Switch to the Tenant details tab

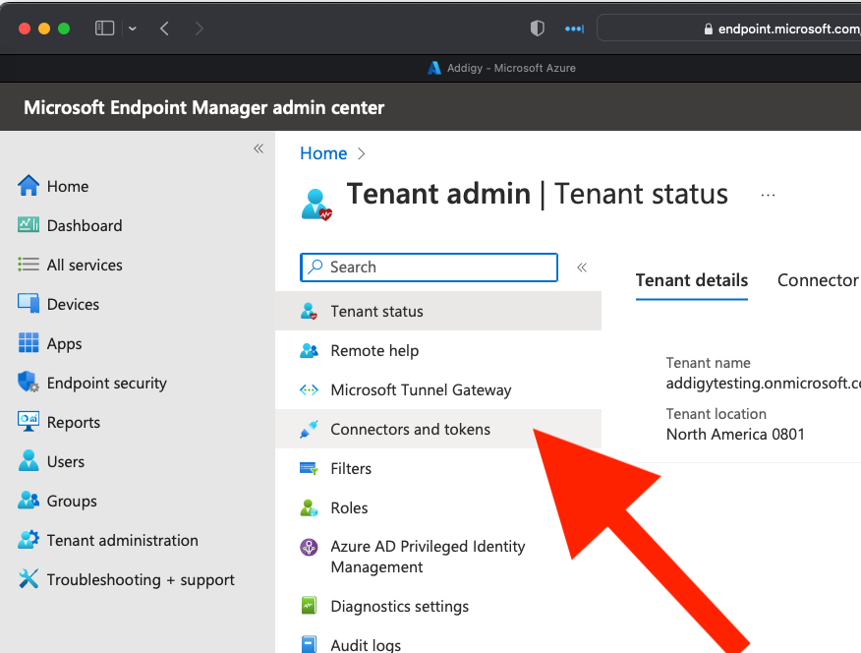[x=691, y=280]
